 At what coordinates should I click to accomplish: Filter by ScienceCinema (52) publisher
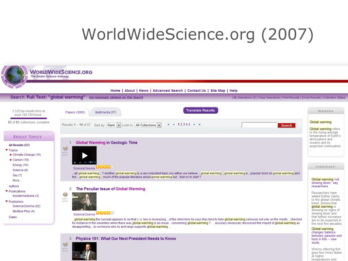27,206
